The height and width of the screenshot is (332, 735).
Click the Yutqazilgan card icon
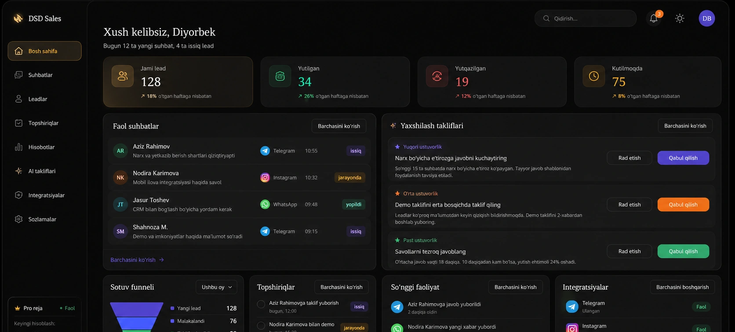[x=437, y=76]
